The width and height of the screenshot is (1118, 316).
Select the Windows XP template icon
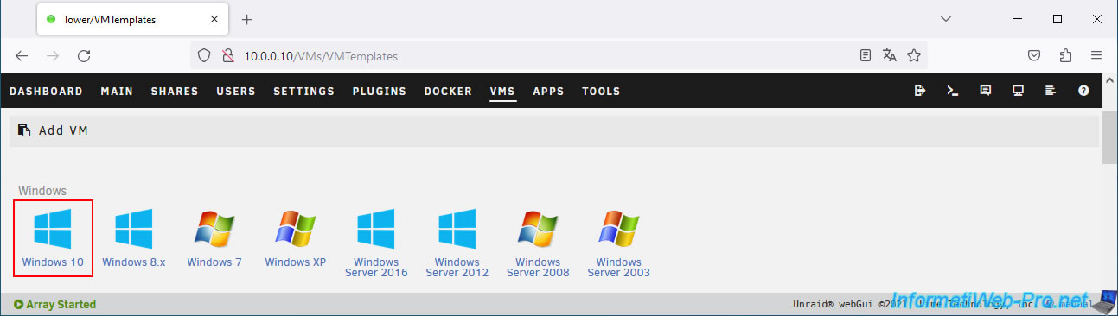point(296,230)
